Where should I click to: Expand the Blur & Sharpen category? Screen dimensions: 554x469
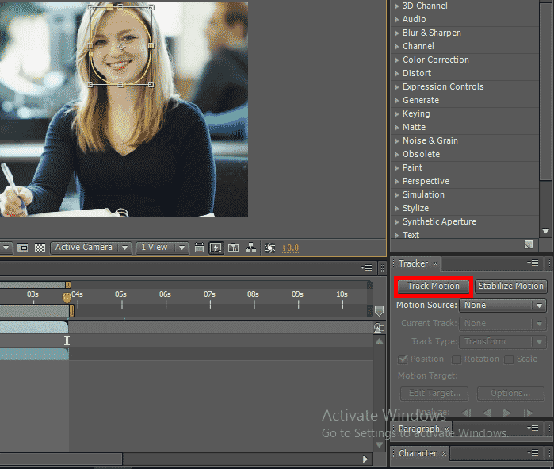397,33
